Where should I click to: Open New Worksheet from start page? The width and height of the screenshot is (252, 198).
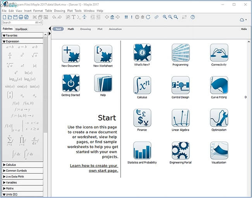[103, 54]
